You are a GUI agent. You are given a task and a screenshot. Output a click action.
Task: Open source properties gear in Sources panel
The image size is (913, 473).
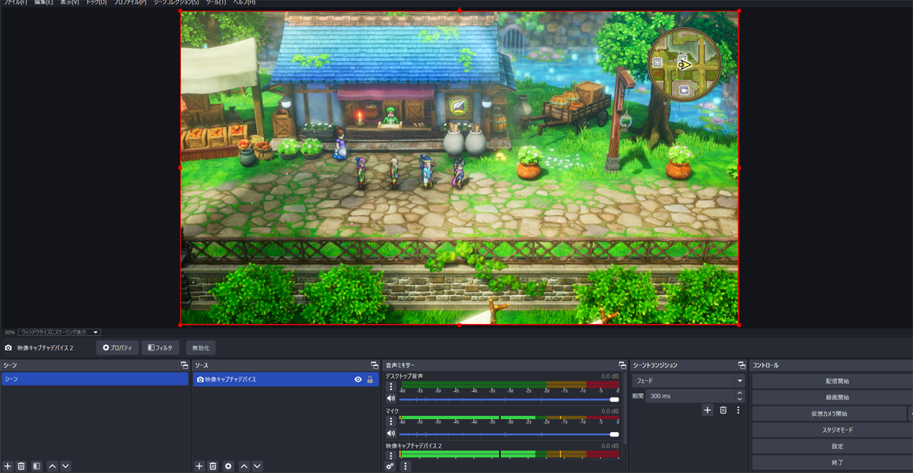tap(227, 466)
